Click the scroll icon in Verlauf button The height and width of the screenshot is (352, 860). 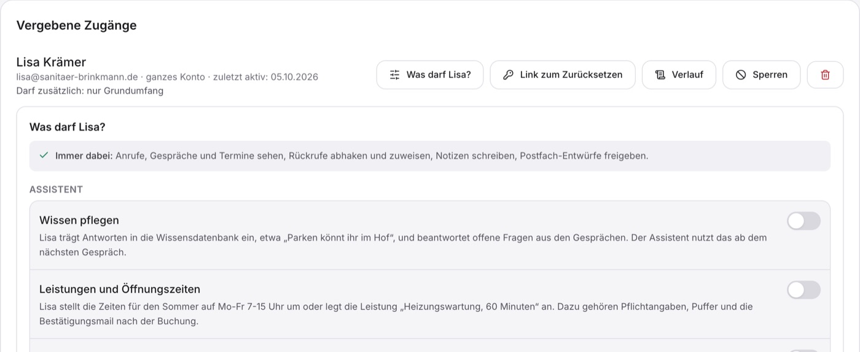coord(660,75)
